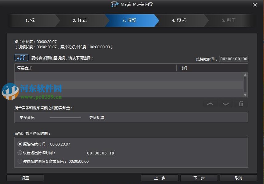Click the 下一步 button
This screenshot has height=184, width=264.
pos(198,178)
